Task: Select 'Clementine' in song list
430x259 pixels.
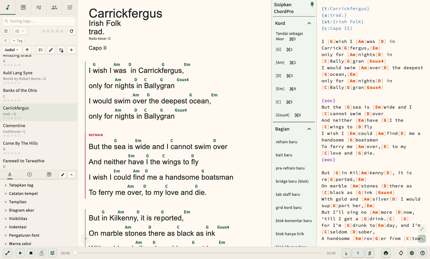Action: [x=39, y=130]
